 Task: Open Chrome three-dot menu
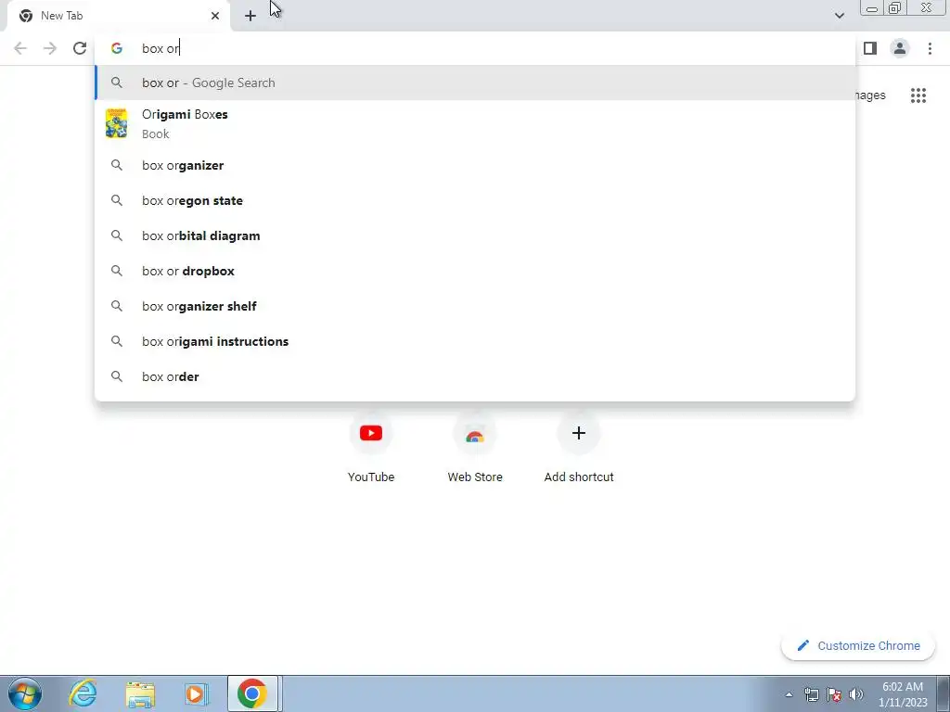point(930,48)
